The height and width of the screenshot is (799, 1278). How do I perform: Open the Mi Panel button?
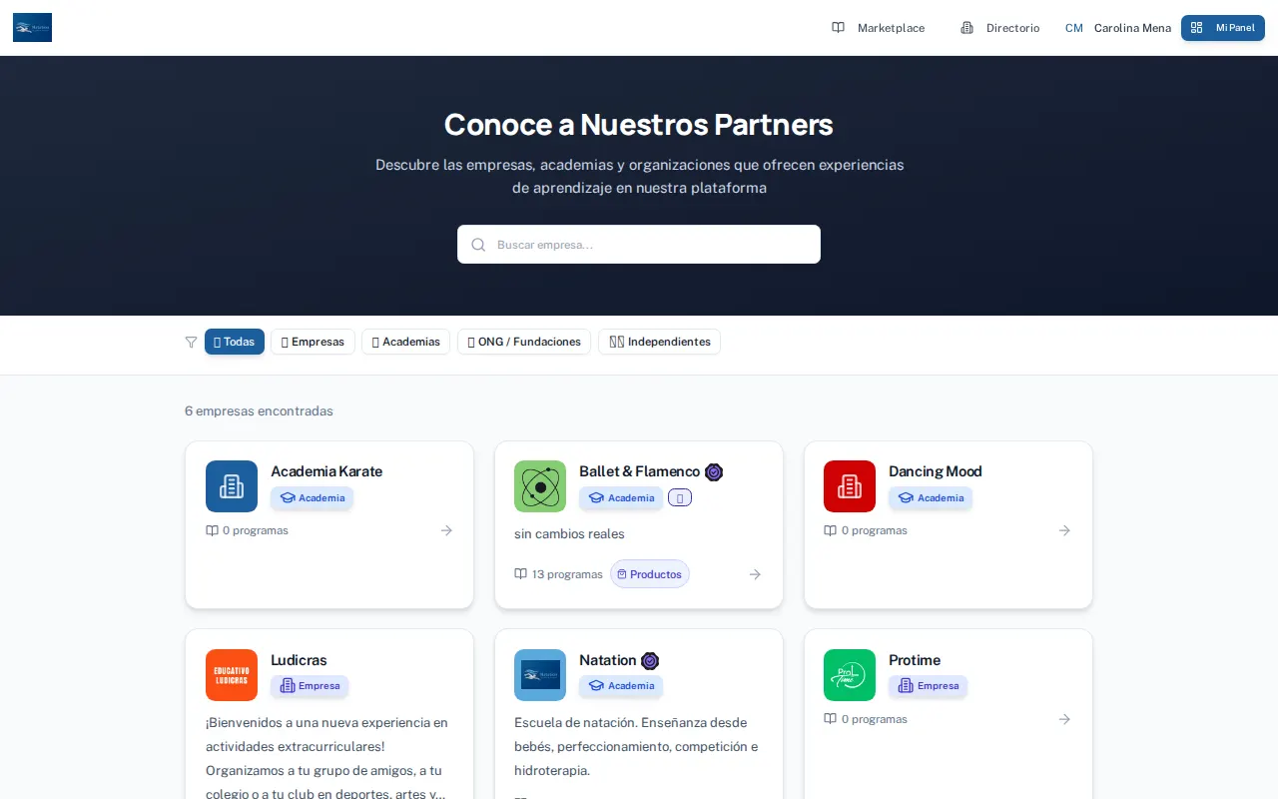(1223, 28)
